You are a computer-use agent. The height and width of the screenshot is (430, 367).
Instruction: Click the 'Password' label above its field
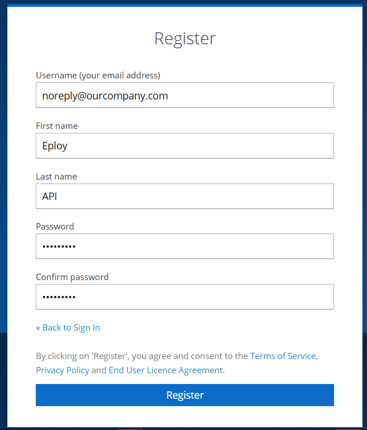(x=55, y=227)
